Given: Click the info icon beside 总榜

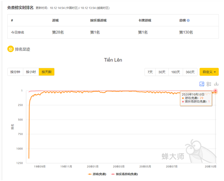Looking at the screenshot, I should point(188,20).
